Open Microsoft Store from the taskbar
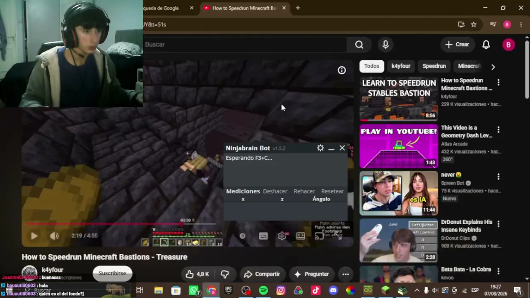The width and height of the screenshot is (530, 298). (176, 291)
